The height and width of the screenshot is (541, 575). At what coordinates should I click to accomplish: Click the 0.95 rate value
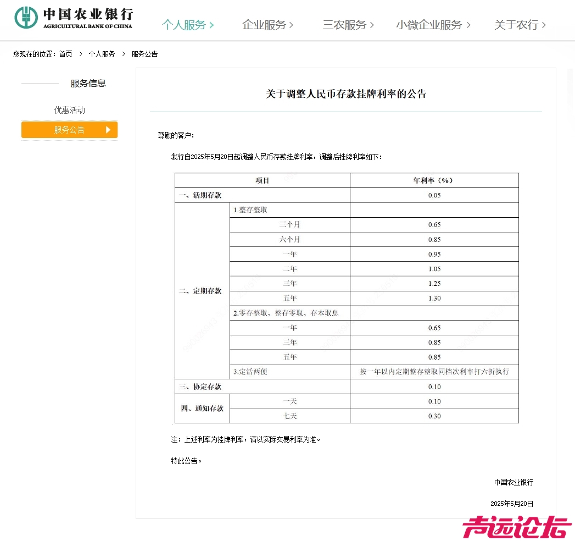point(434,255)
